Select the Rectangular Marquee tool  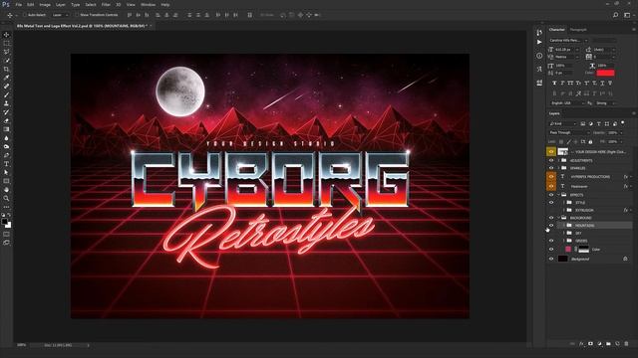tap(6, 44)
